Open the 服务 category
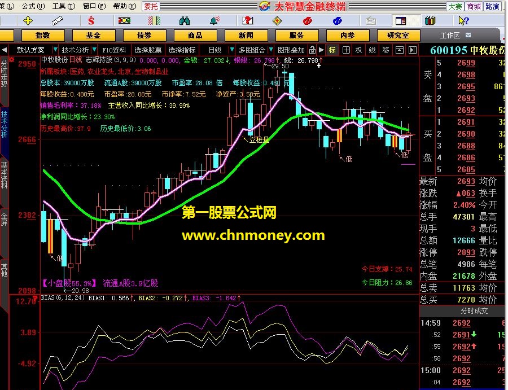The image size is (508, 390). point(297,35)
